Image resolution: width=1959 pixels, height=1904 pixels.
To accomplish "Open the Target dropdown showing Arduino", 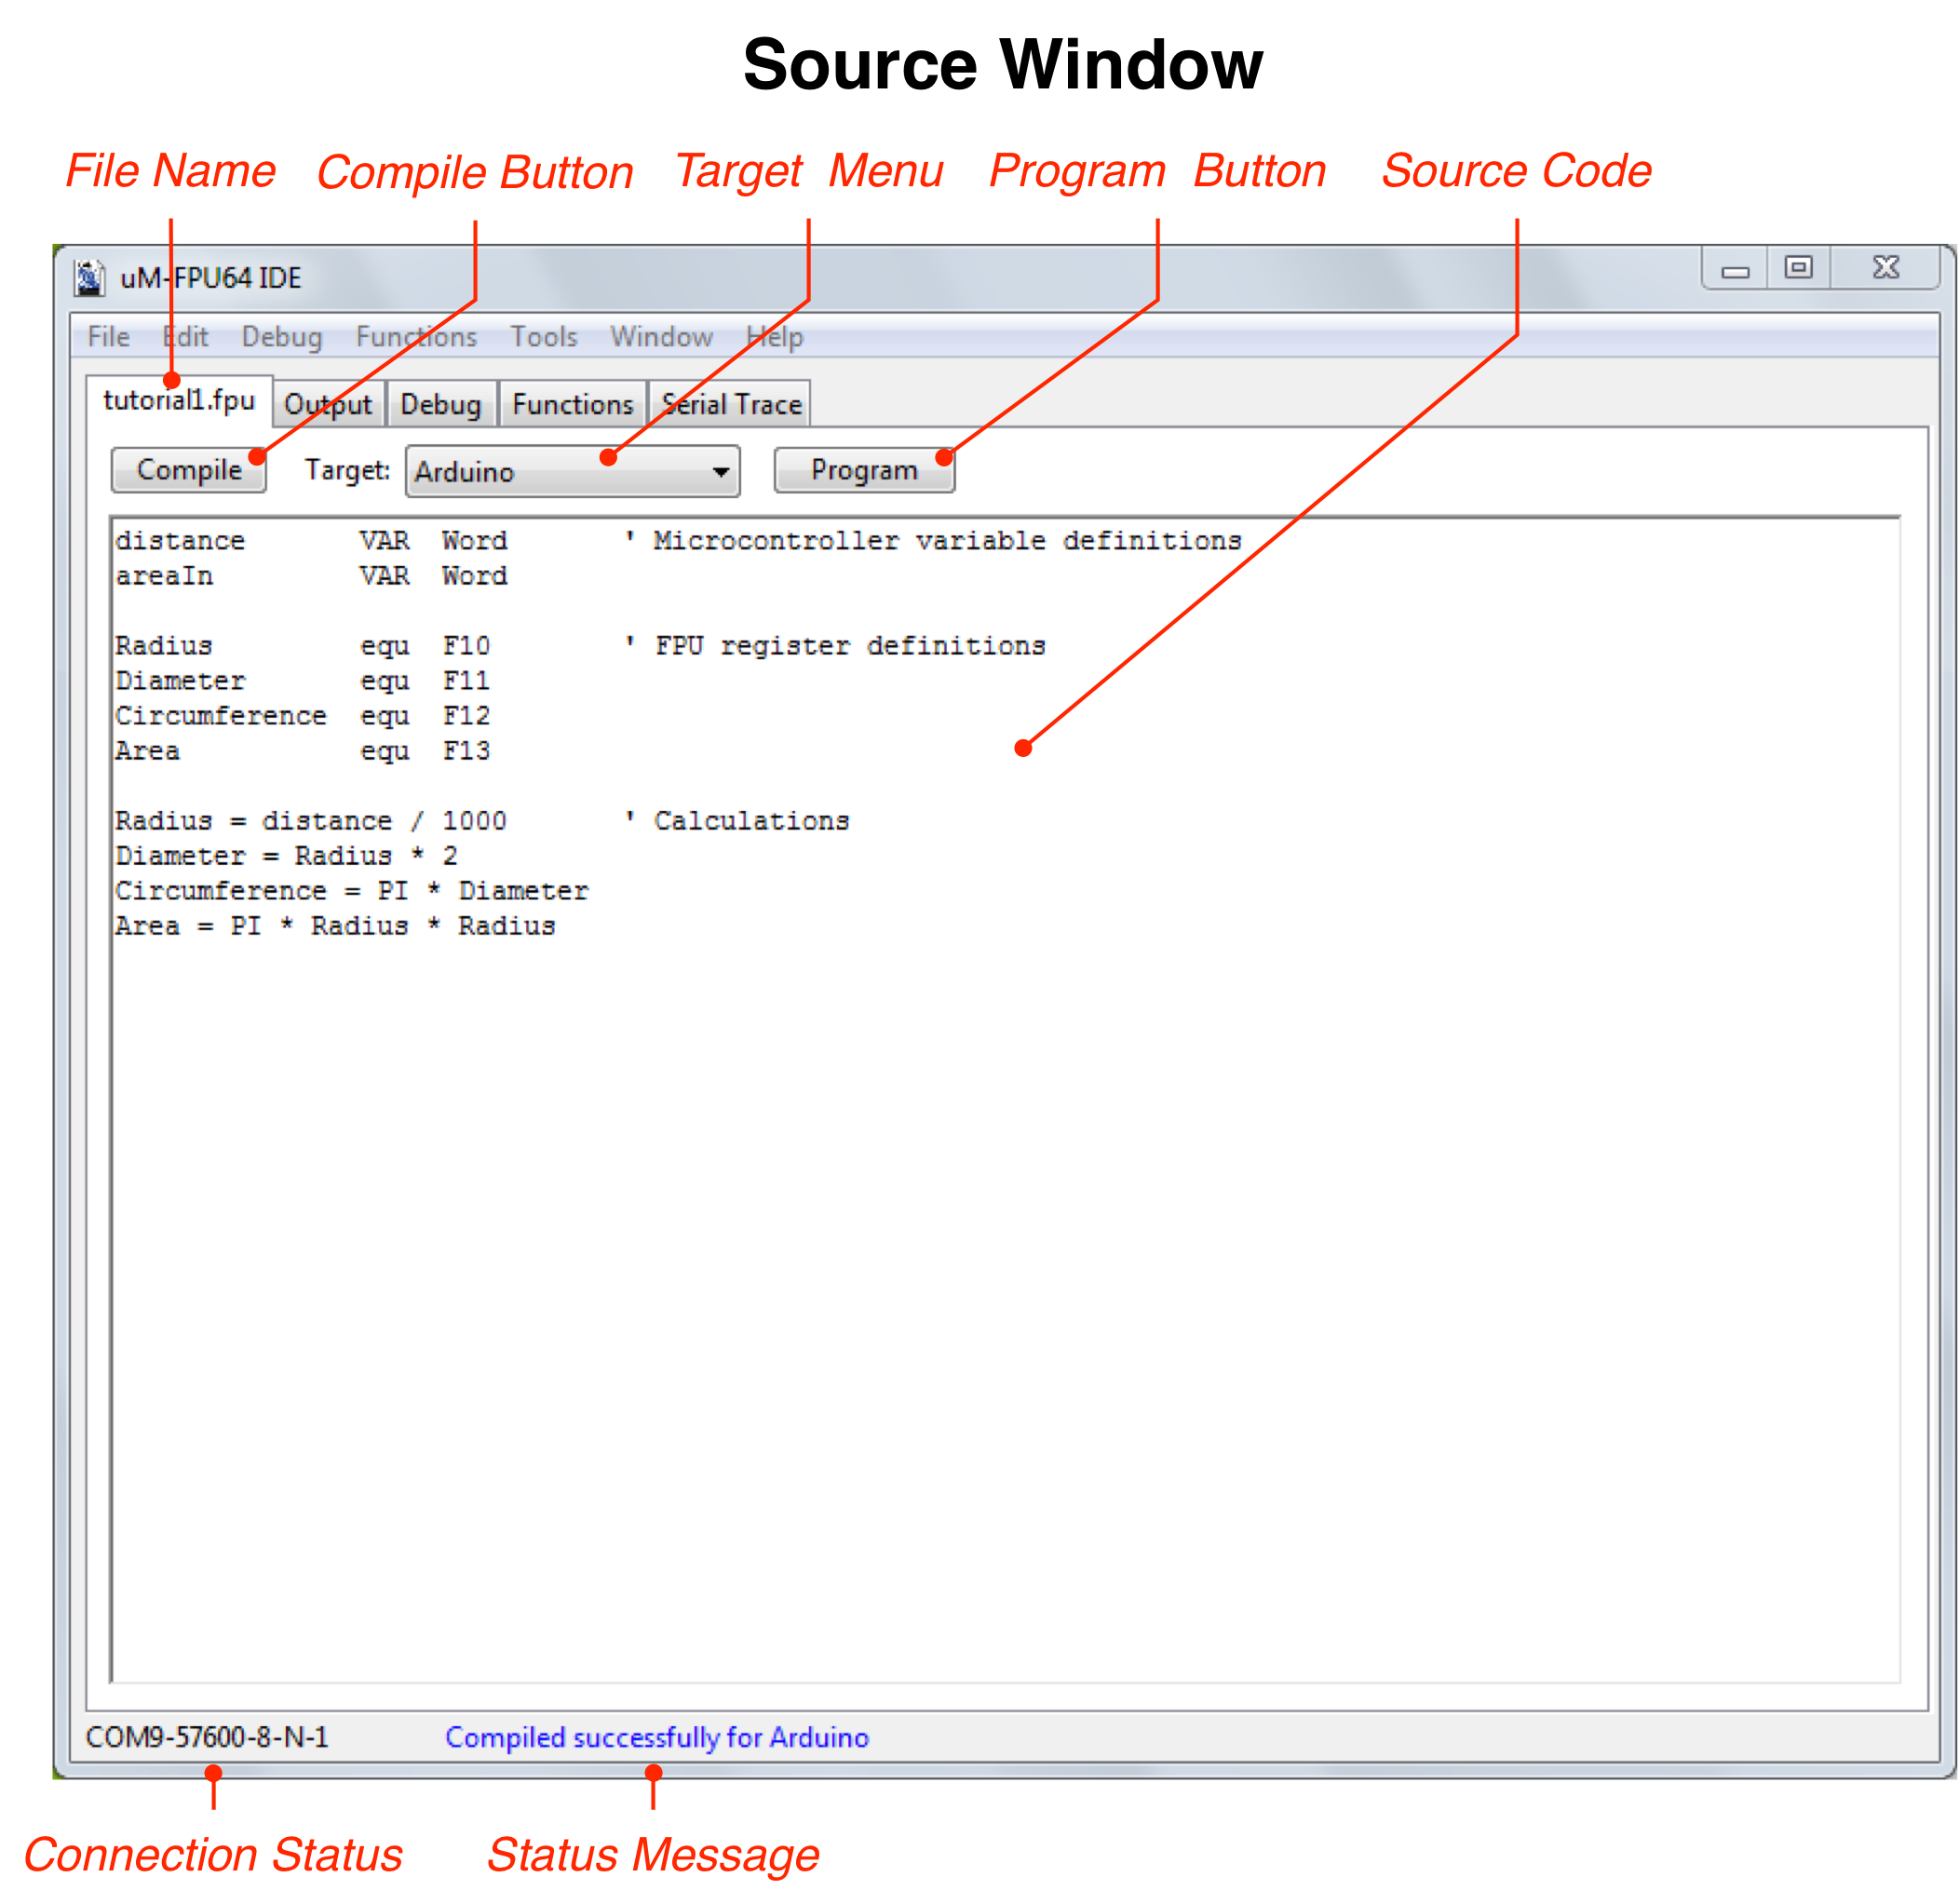I will pyautogui.click(x=572, y=471).
